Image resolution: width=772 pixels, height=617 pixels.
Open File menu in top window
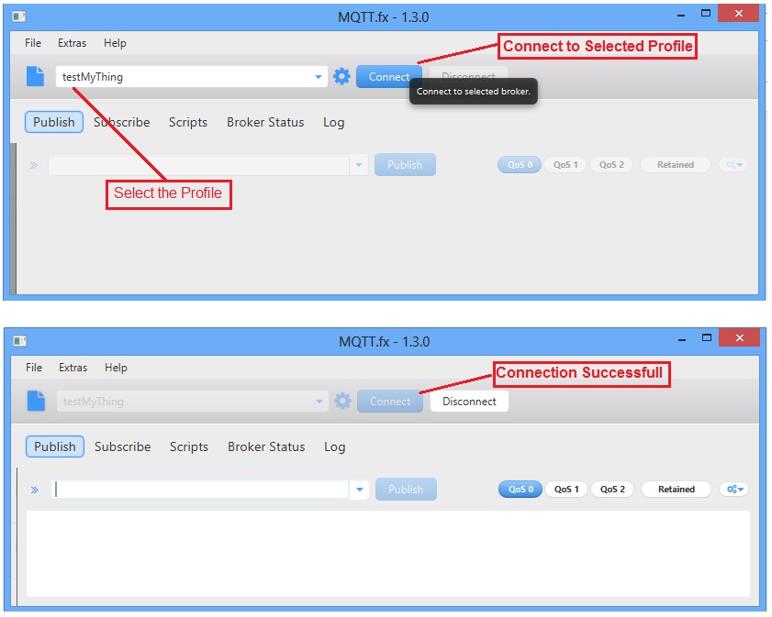(x=33, y=43)
